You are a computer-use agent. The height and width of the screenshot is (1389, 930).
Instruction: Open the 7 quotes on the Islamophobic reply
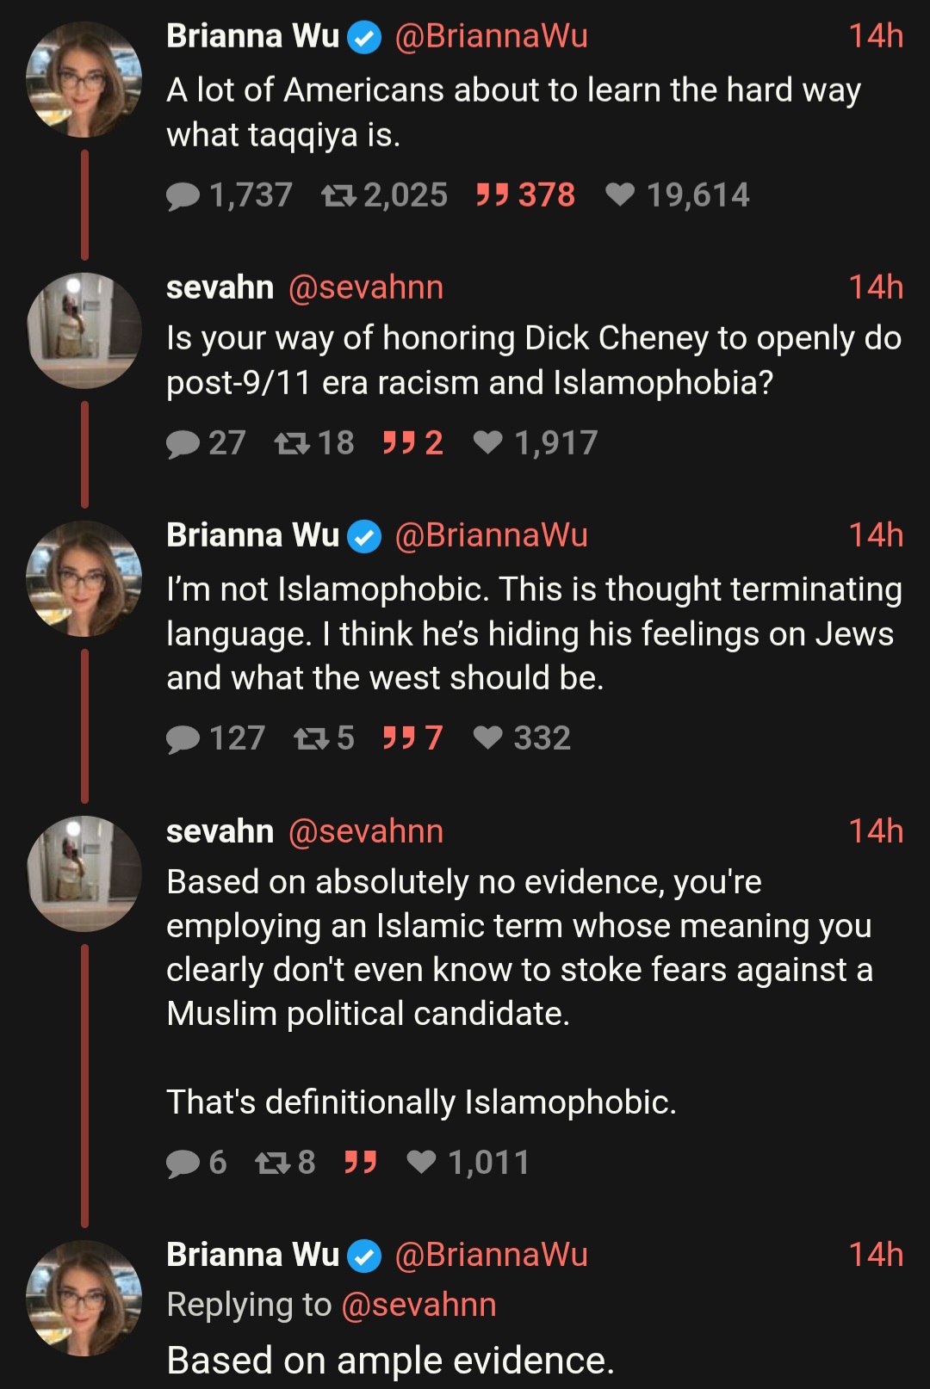(x=412, y=738)
